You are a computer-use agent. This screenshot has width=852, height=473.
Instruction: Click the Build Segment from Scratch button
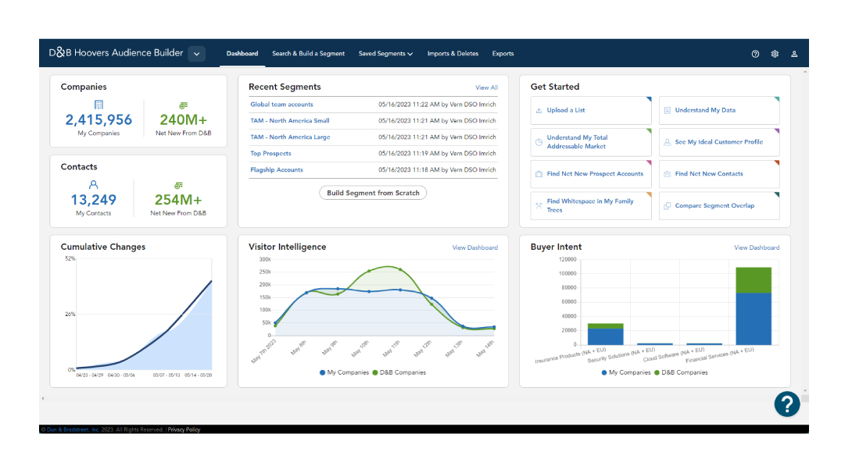coord(373,193)
